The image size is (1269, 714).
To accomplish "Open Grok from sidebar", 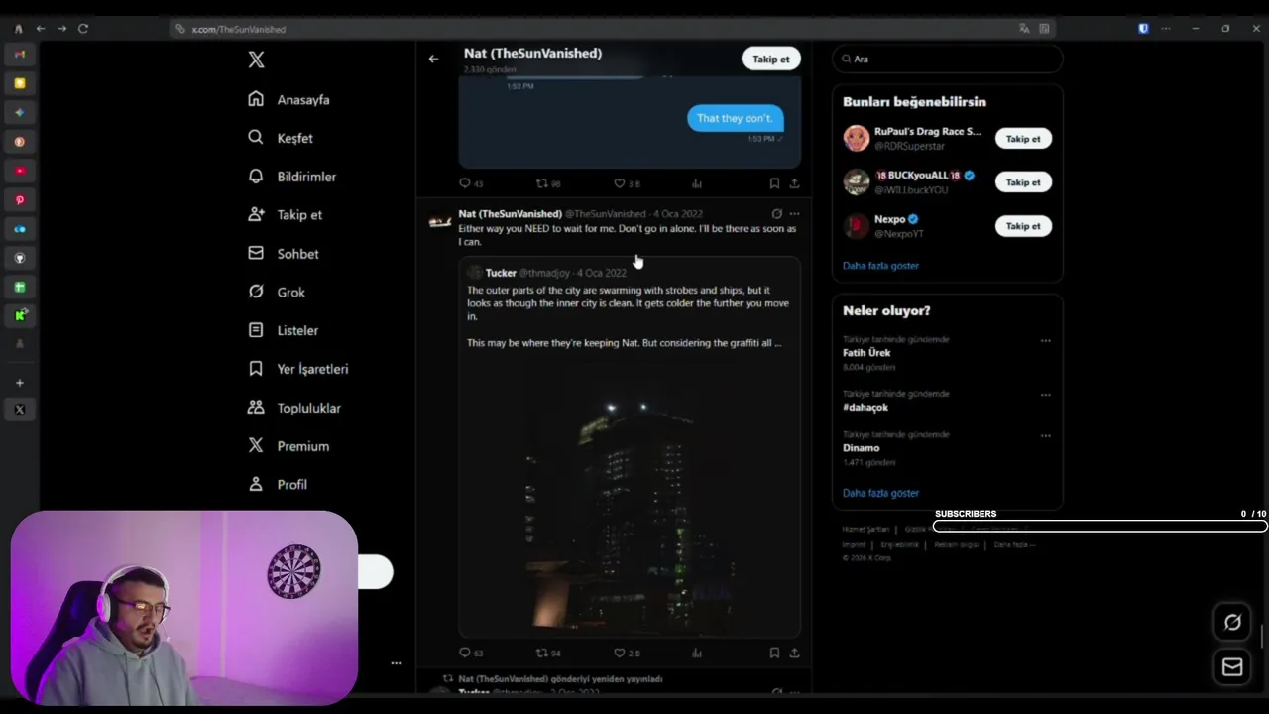I will point(277,292).
